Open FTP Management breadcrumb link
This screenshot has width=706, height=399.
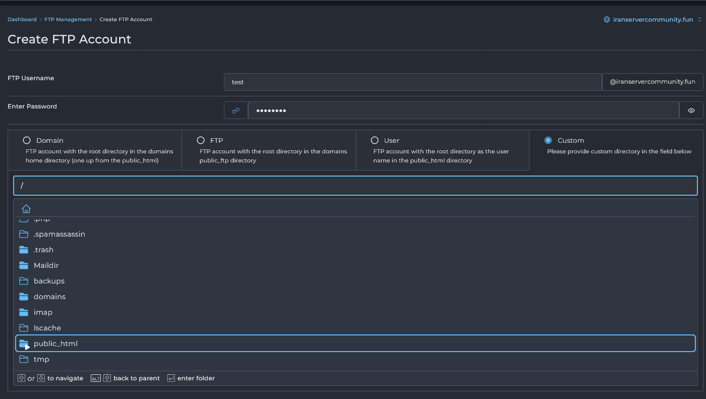click(68, 20)
